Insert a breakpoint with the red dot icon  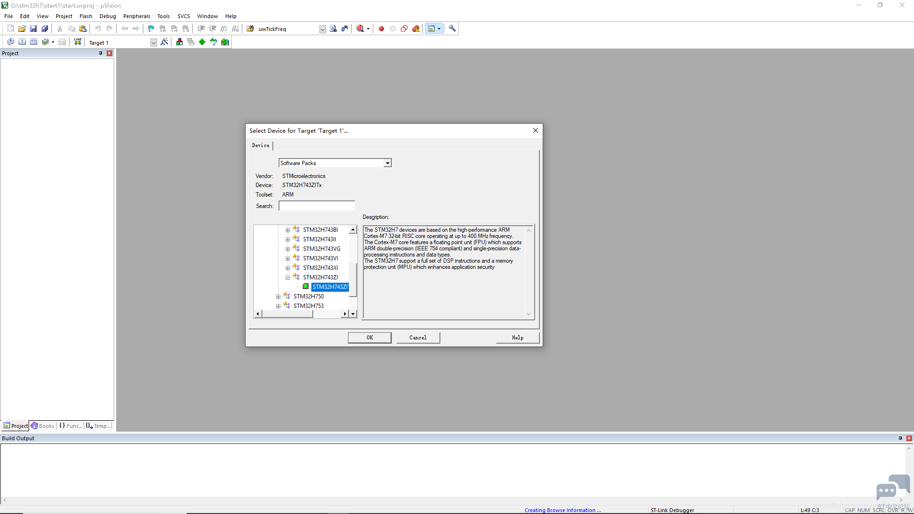381,29
